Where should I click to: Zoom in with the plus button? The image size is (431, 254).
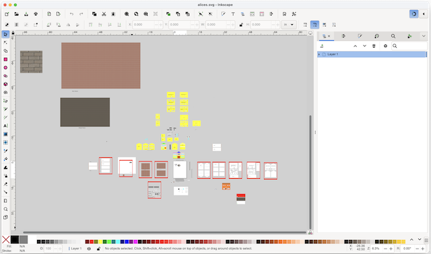[391, 249]
